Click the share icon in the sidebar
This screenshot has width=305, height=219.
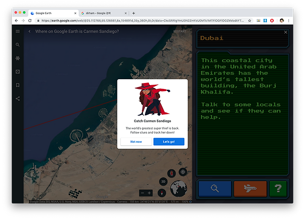18,99
